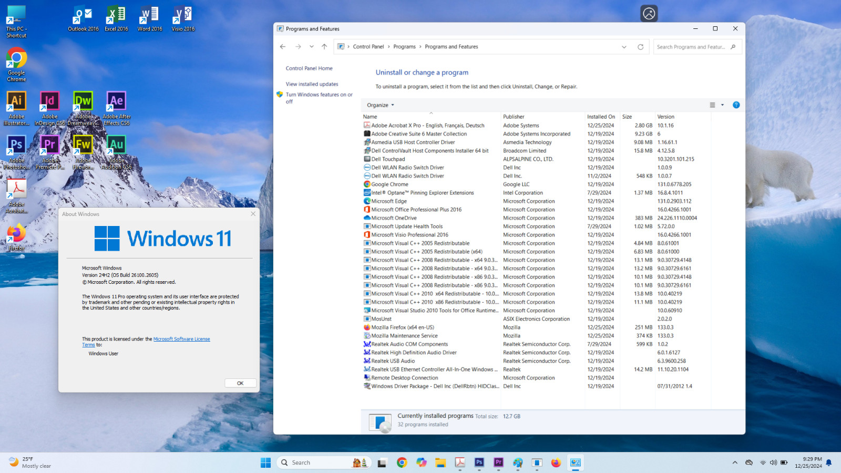Select Mozilla Maintenance Service row
Viewport: 841px width, 473px height.
click(x=536, y=336)
